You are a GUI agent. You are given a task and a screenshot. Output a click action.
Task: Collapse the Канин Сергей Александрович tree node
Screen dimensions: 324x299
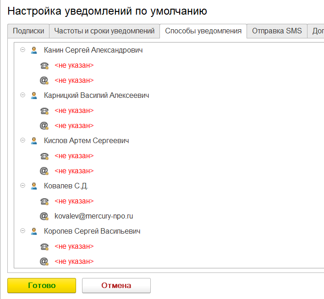coord(22,50)
